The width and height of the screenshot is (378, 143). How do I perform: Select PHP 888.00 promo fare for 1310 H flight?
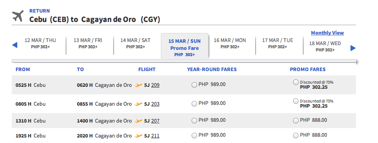(295, 121)
